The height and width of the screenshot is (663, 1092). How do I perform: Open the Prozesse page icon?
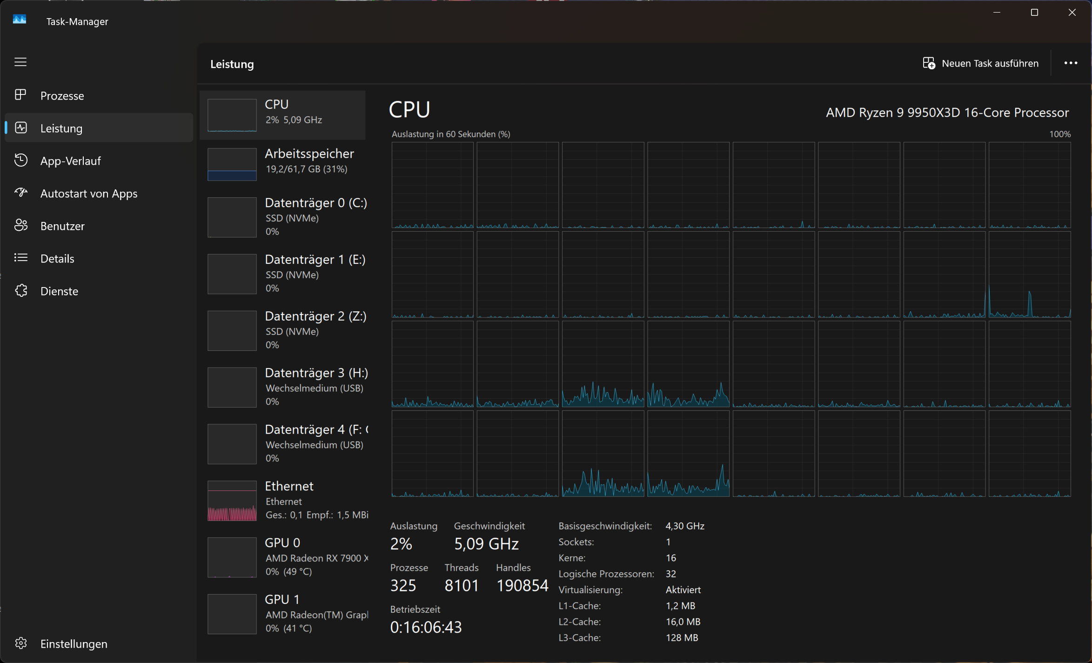(x=20, y=95)
